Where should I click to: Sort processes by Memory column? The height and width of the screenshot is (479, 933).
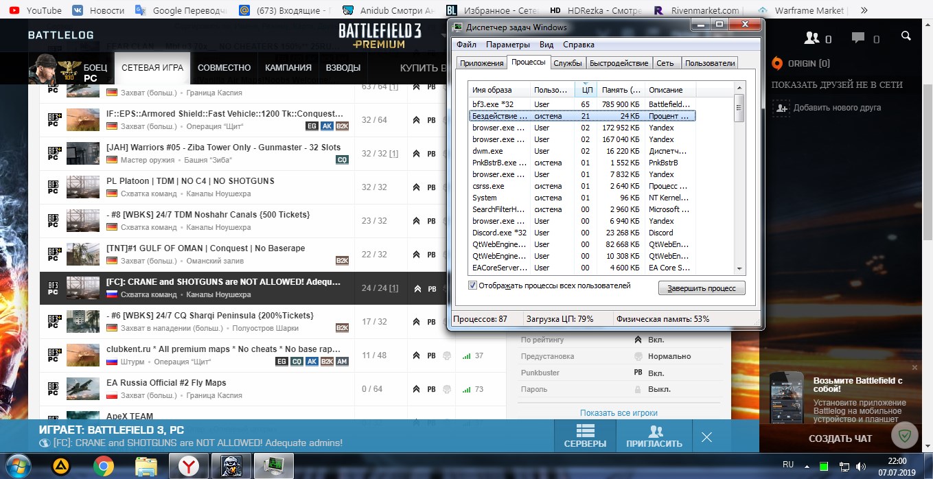tap(621, 90)
